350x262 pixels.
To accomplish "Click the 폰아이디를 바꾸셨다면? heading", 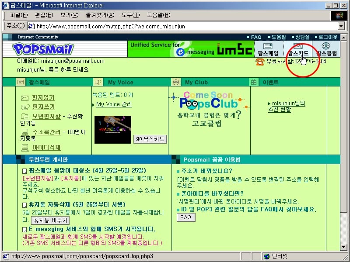I will 212,193.
